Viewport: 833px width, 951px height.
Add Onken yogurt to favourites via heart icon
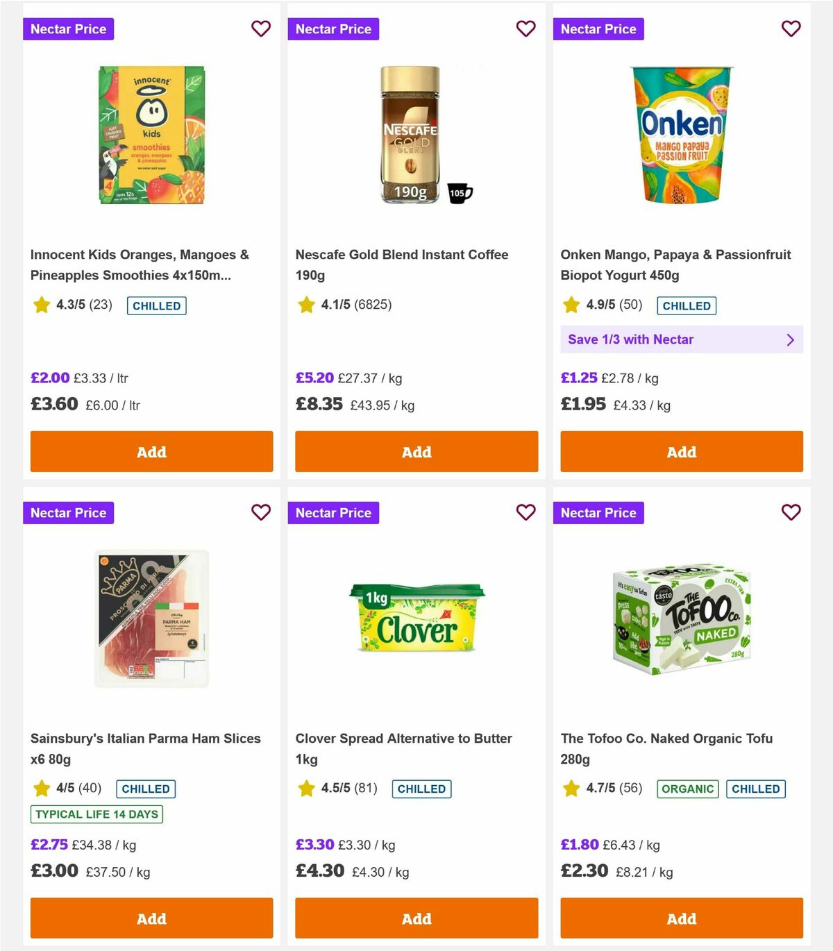(x=791, y=28)
